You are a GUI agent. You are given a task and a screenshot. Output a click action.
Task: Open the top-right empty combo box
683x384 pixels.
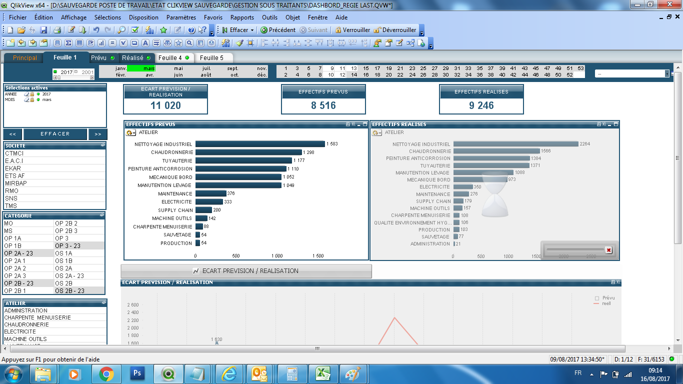(x=666, y=73)
